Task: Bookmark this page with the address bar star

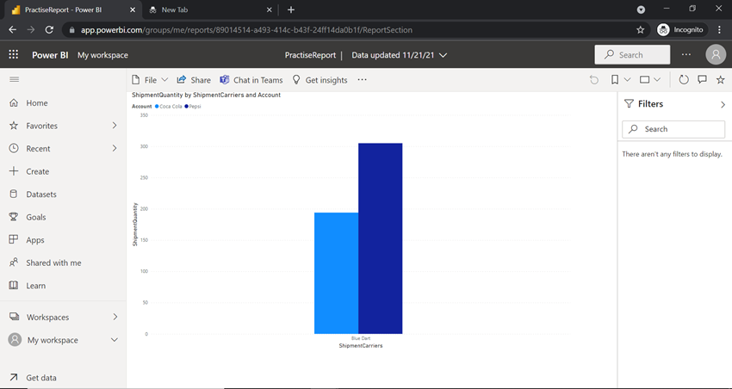Action: (641, 30)
